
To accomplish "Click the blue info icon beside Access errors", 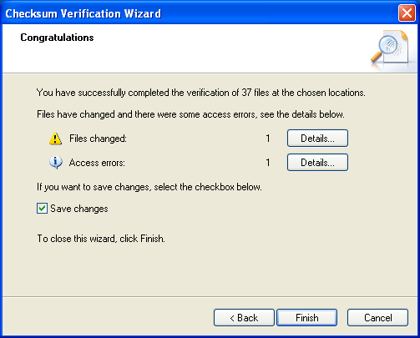I will pos(56,163).
